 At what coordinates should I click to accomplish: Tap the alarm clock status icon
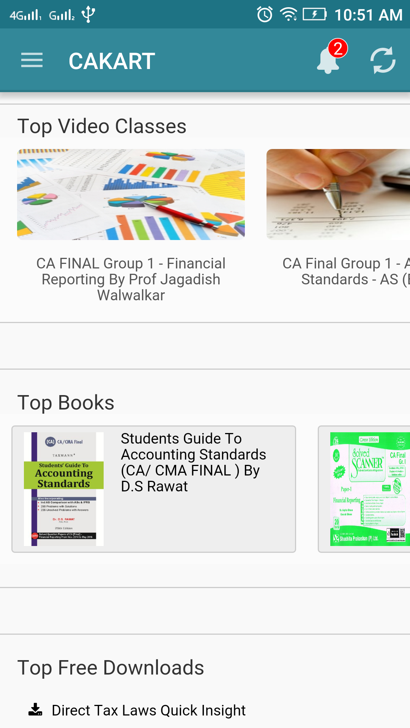[265, 15]
